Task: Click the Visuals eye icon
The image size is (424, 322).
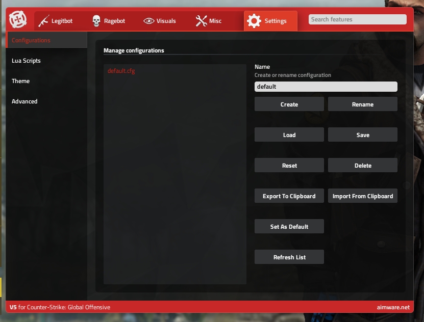Action: [x=148, y=21]
